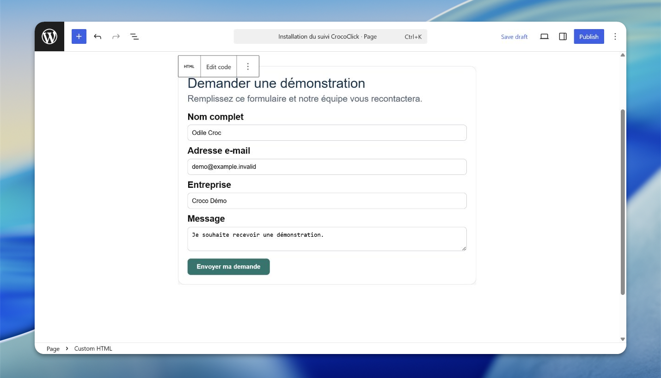Undo the last change
661x378 pixels.
point(98,36)
